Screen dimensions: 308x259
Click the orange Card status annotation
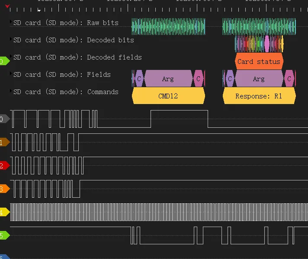[x=259, y=62]
